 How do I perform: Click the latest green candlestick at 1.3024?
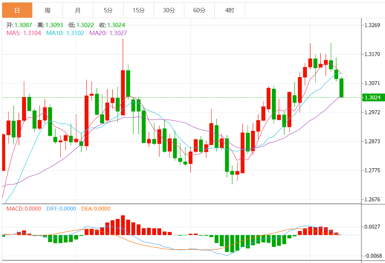click(341, 88)
